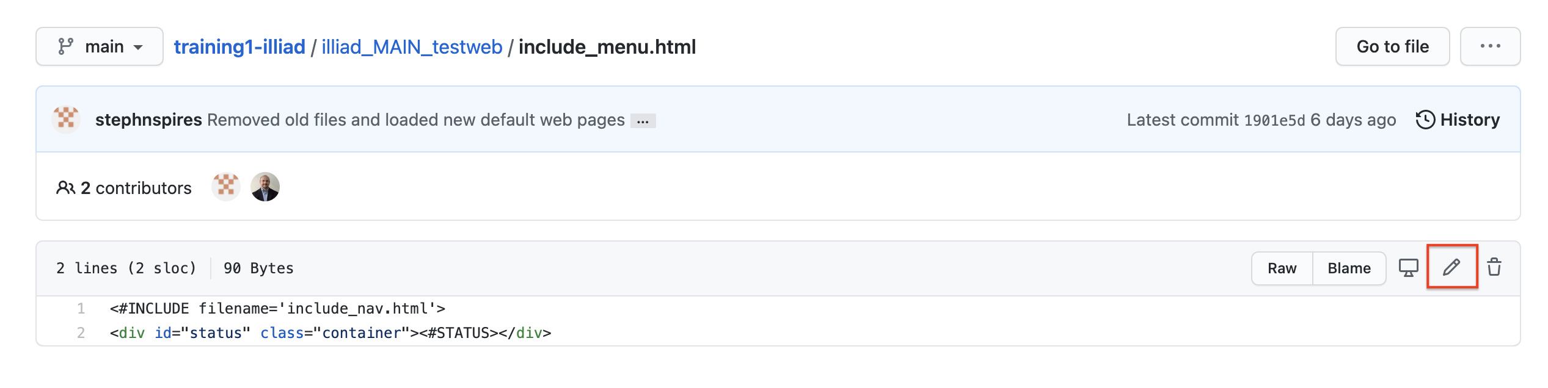This screenshot has width=1548, height=388.
Task: Click the Go to file button
Action: click(1392, 46)
